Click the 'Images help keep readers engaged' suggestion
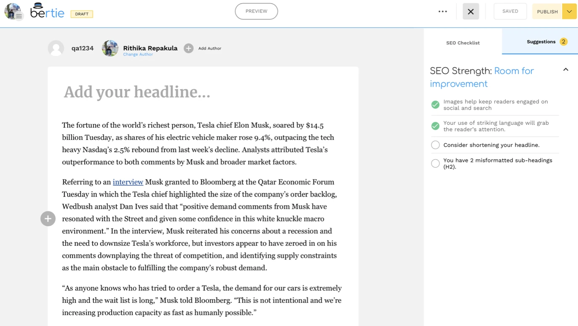 [496, 105]
